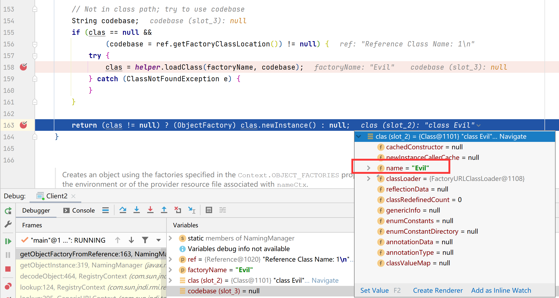Select cachedConstructor = null field
The width and height of the screenshot is (559, 298).
point(455,147)
